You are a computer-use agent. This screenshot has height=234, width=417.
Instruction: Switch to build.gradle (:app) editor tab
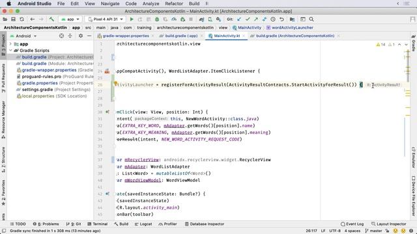click(181, 36)
